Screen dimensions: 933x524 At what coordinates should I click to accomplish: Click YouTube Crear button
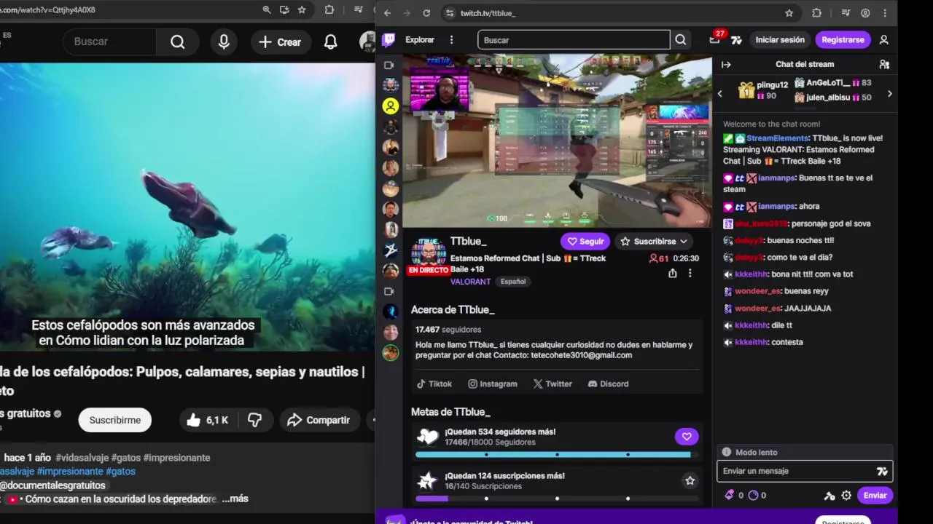tap(280, 42)
